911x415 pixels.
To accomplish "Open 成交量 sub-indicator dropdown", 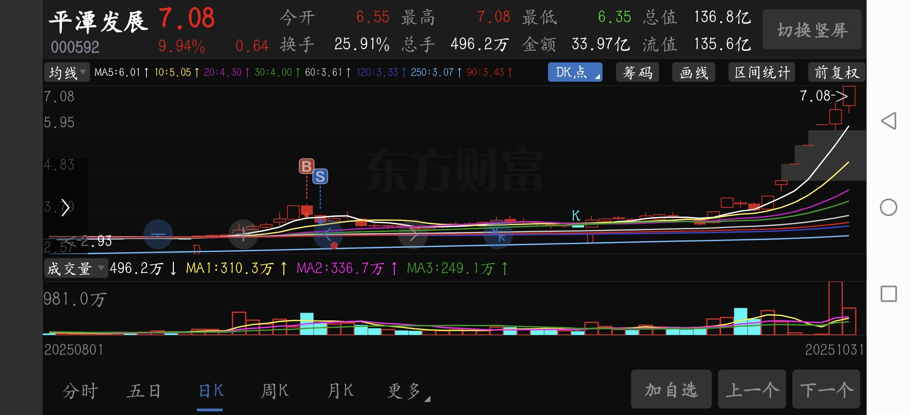I will tap(75, 269).
